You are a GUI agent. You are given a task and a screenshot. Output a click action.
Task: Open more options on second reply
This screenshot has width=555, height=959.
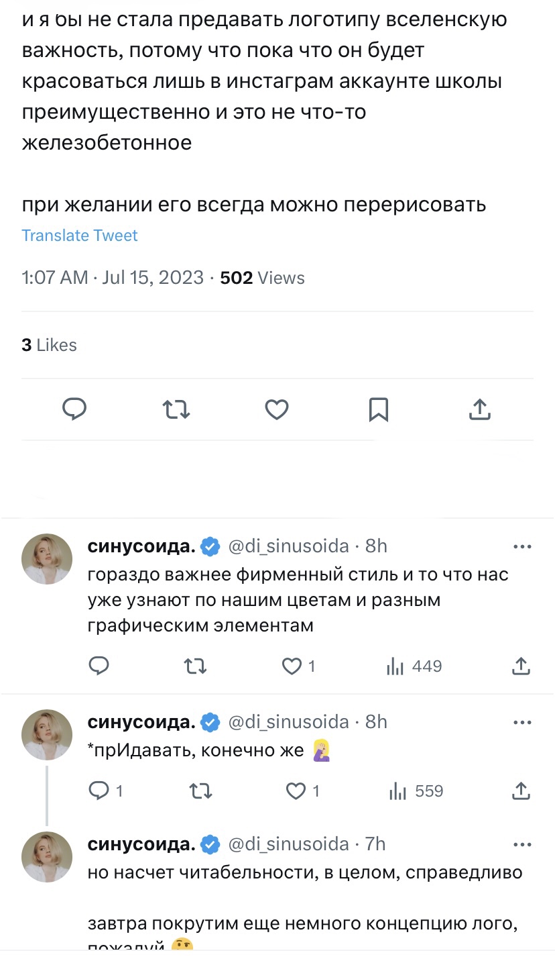(522, 723)
